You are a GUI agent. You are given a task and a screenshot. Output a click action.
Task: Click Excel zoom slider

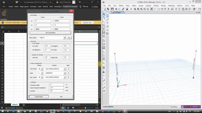coord(85,108)
